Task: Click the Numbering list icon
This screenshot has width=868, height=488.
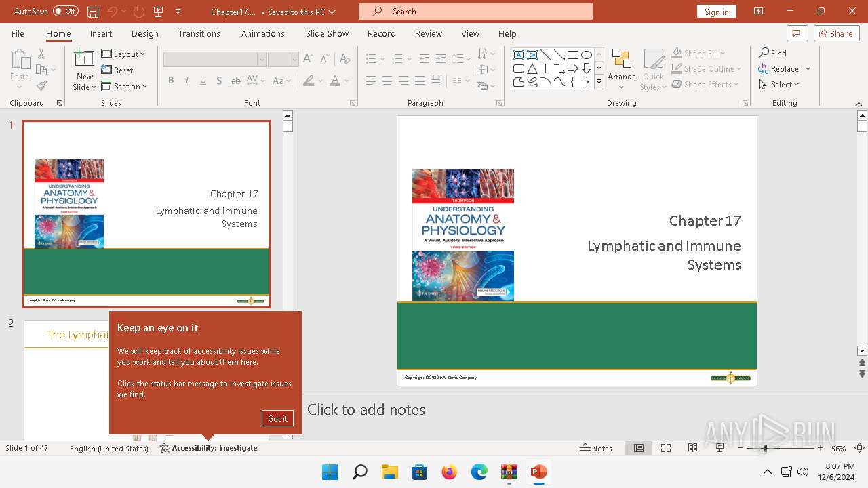Action: (397, 59)
